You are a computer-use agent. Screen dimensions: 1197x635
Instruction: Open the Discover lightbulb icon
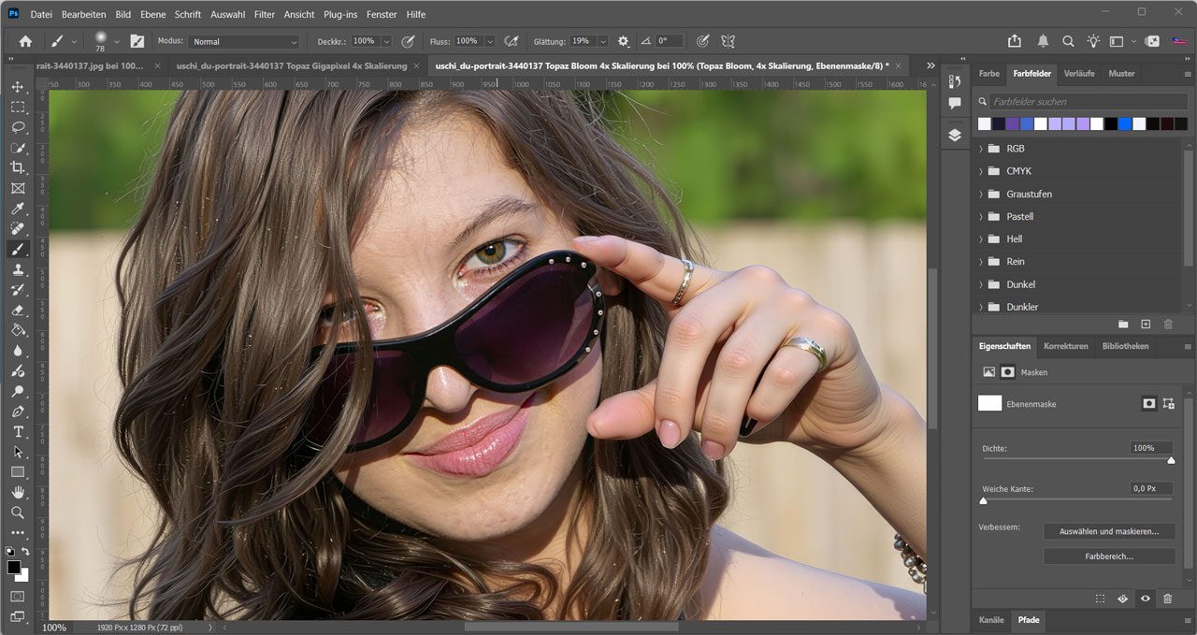click(1093, 41)
